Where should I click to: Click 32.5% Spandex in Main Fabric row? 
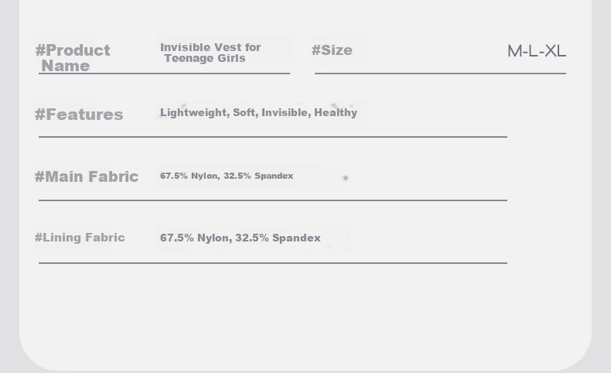[258, 176]
